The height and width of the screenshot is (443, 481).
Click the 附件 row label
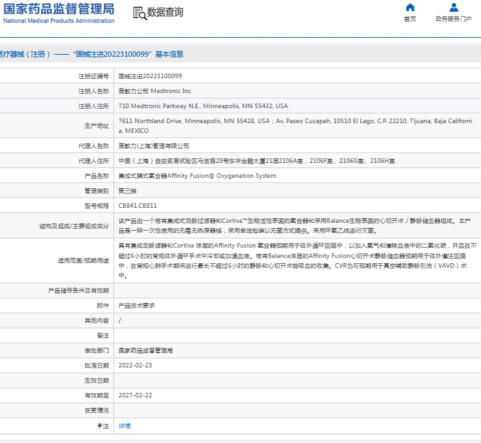103,306
